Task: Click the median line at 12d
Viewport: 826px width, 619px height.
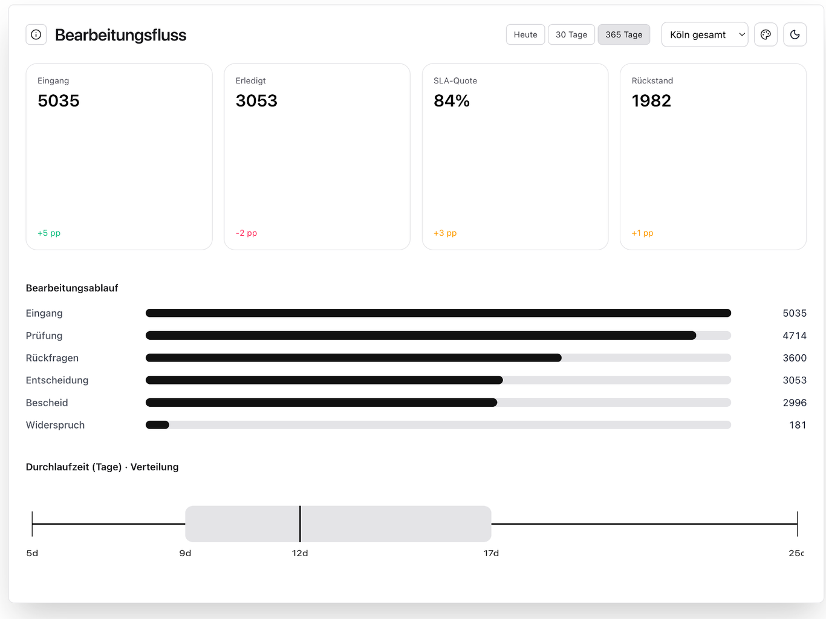Action: [x=300, y=523]
